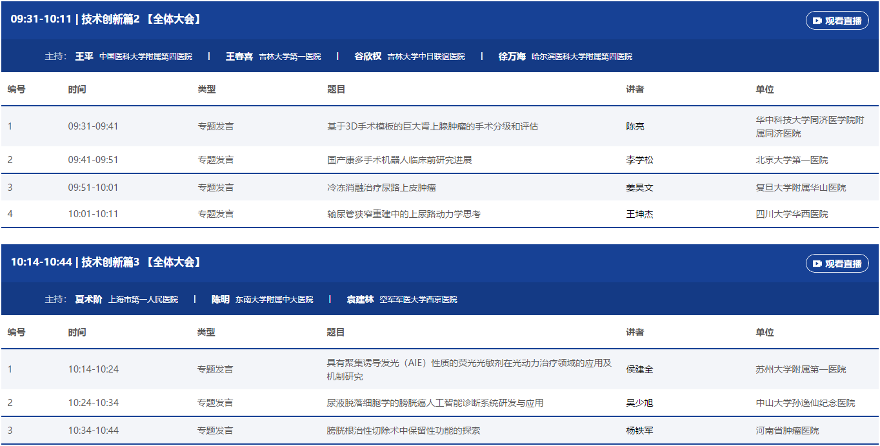
Task: Open the talk on 3D手术模板 adrenal tumors
Action: point(432,126)
